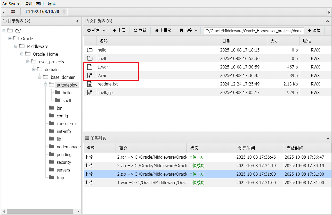332x215 pixels.
Task: Go up one level with 上层
Action: click(x=119, y=30)
